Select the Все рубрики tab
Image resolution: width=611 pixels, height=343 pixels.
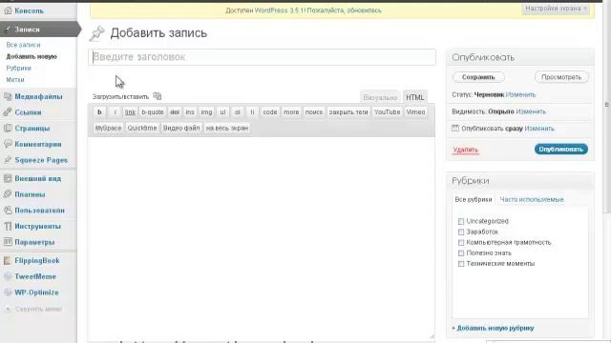pos(474,199)
